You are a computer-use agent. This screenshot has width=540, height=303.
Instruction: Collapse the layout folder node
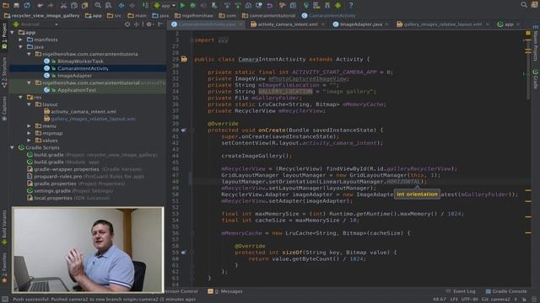click(30, 104)
